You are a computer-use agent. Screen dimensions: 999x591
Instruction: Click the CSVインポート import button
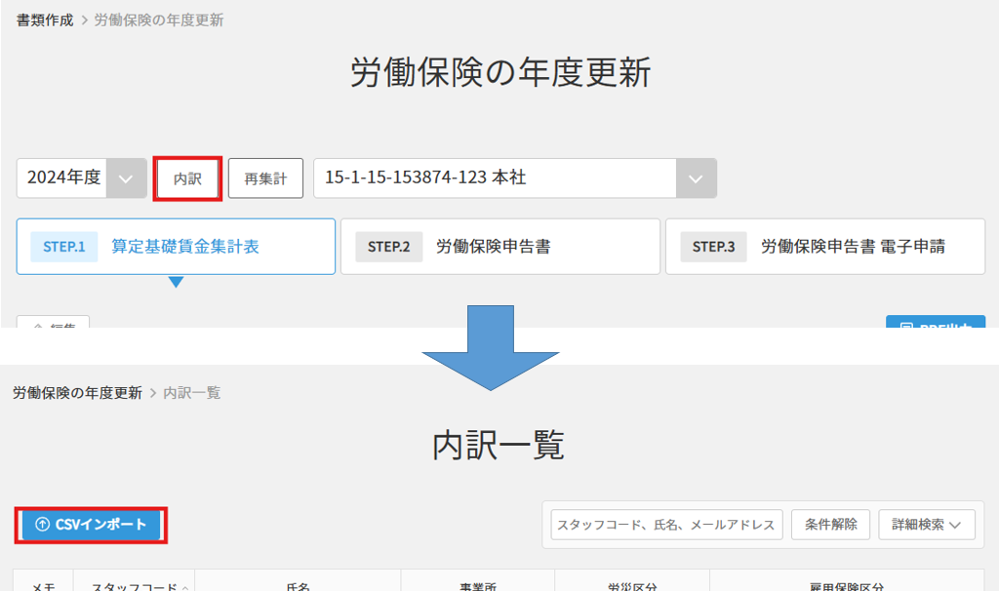click(90, 524)
